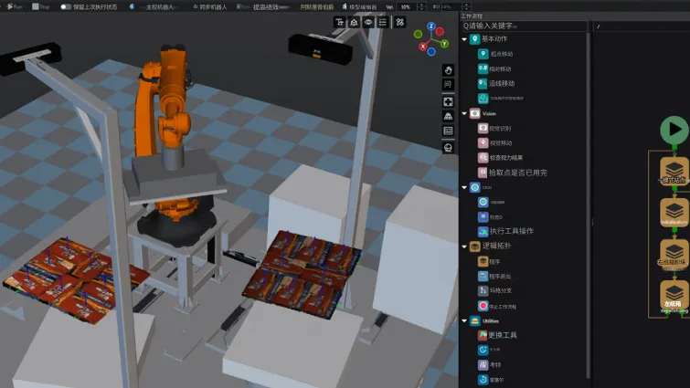Image resolution: width=690 pixels, height=388 pixels.
Task: Click the 提高绩效 toolbar item
Action: click(x=264, y=7)
